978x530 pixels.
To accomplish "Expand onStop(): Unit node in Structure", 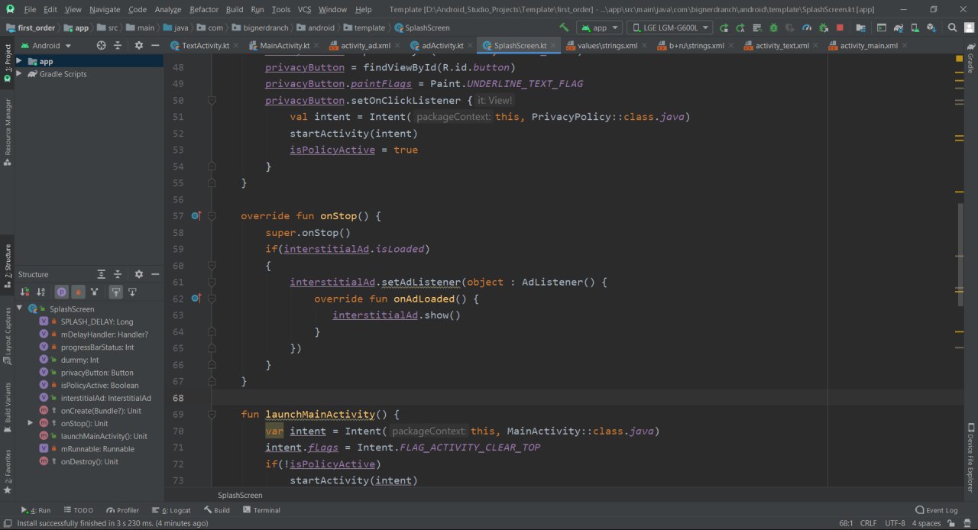I will pos(31,423).
